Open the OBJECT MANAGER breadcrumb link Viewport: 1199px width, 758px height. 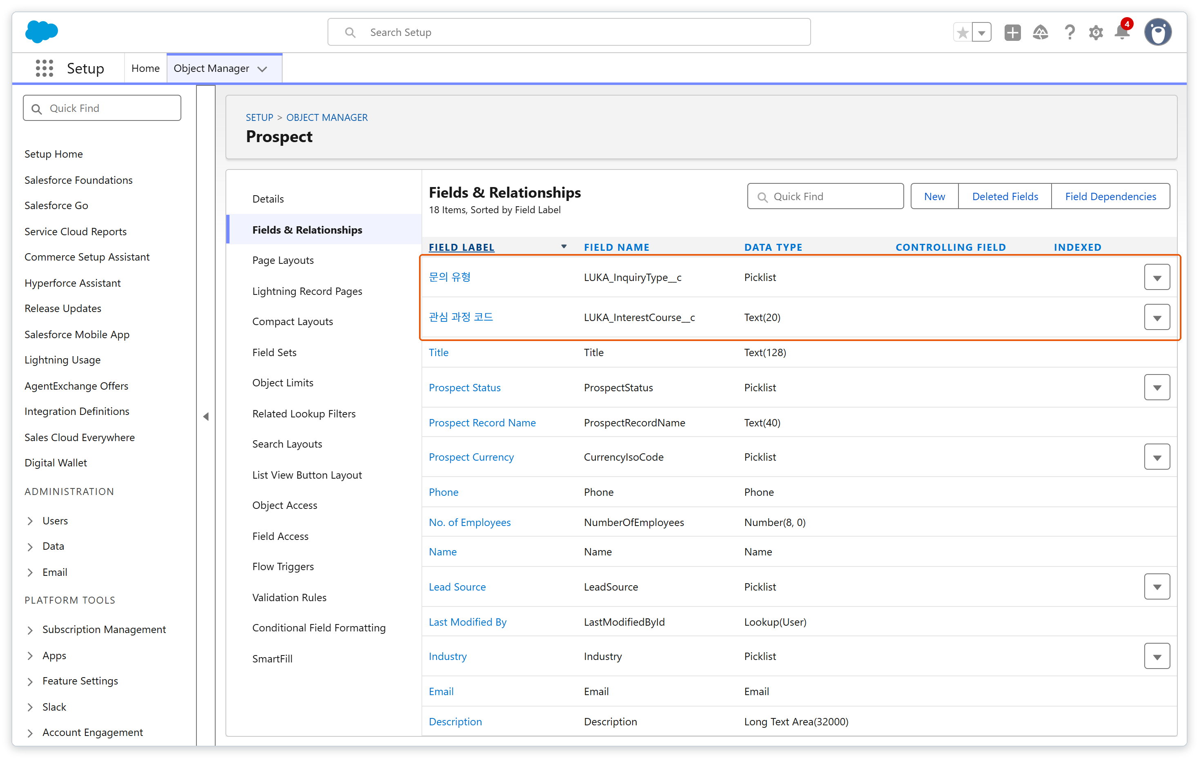(x=327, y=118)
